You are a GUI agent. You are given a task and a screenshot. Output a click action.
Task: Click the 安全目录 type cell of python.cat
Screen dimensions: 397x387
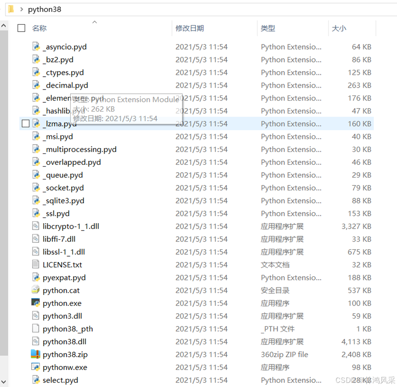[x=275, y=291]
